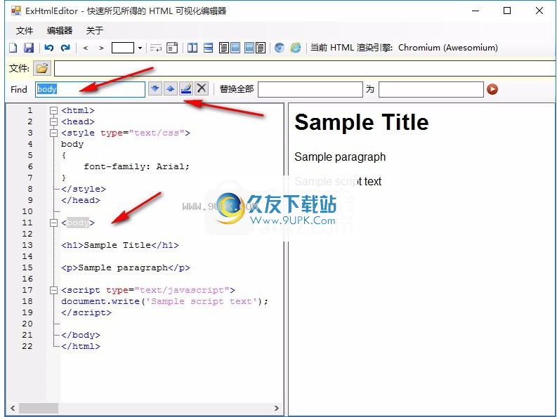Click the </body> closing tag line
This screenshot has width=557, height=417.
(x=81, y=335)
